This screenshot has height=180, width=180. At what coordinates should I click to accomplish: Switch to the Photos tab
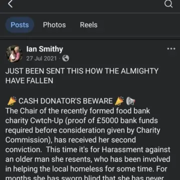tap(54, 25)
